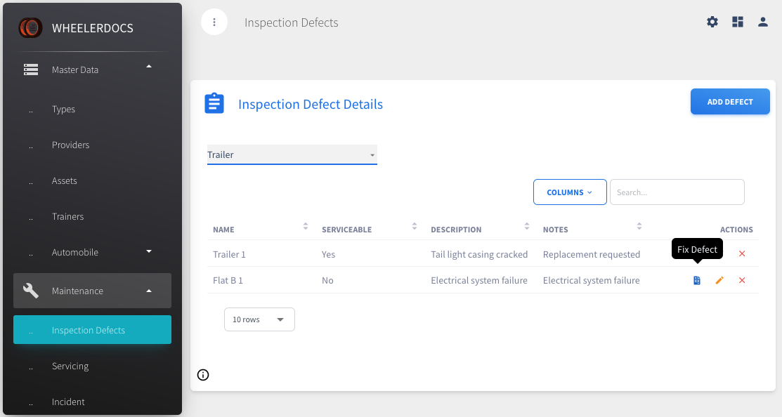The width and height of the screenshot is (782, 417).
Task: Click the info icon below the table
Action: coord(203,375)
